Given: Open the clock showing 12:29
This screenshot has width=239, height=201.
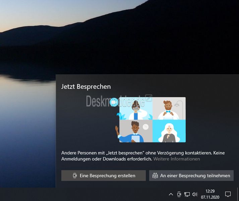Looking at the screenshot, I should [x=210, y=194].
